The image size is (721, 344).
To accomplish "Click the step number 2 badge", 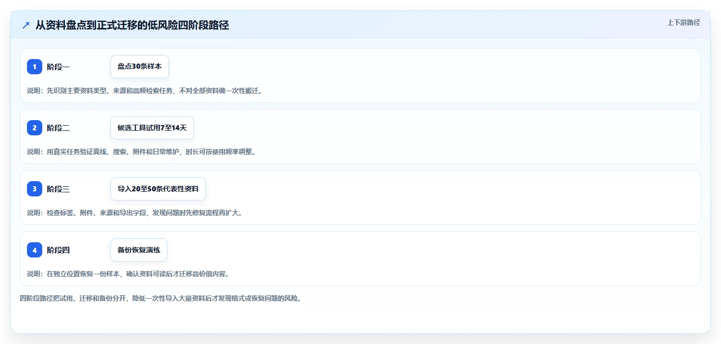I will (x=35, y=128).
